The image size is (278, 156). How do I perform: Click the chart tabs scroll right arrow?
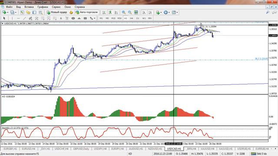click(275, 149)
